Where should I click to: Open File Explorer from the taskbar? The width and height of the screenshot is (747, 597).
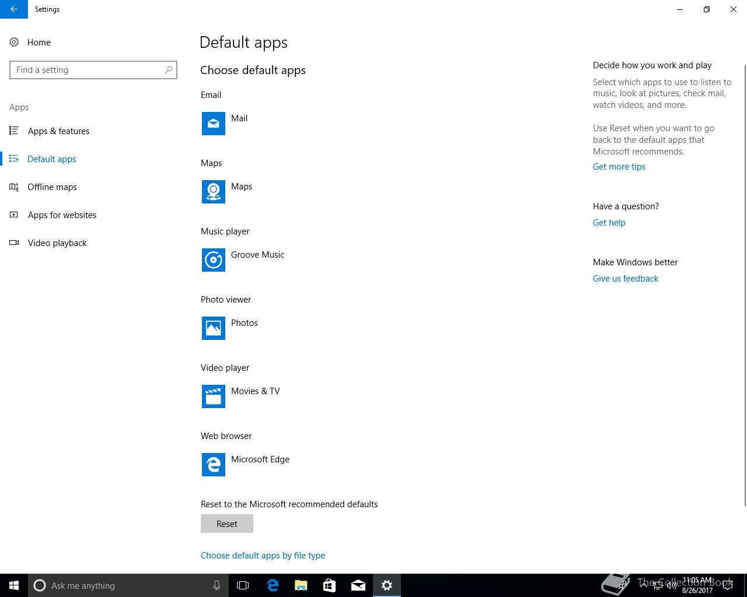coord(301,585)
